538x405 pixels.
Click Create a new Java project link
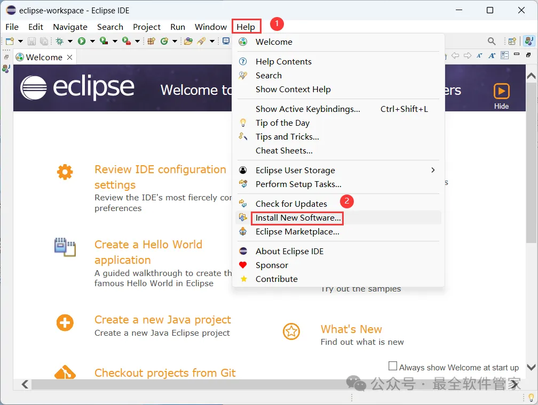[163, 319]
